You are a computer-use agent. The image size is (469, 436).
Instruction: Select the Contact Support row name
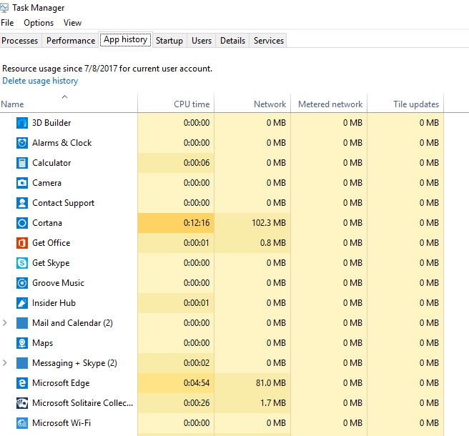[64, 203]
